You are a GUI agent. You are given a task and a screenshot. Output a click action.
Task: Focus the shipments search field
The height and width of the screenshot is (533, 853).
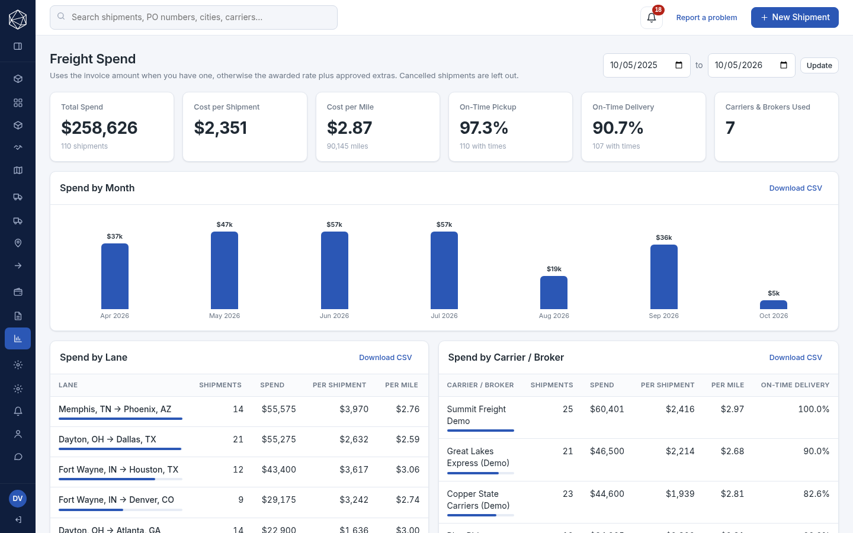point(194,17)
